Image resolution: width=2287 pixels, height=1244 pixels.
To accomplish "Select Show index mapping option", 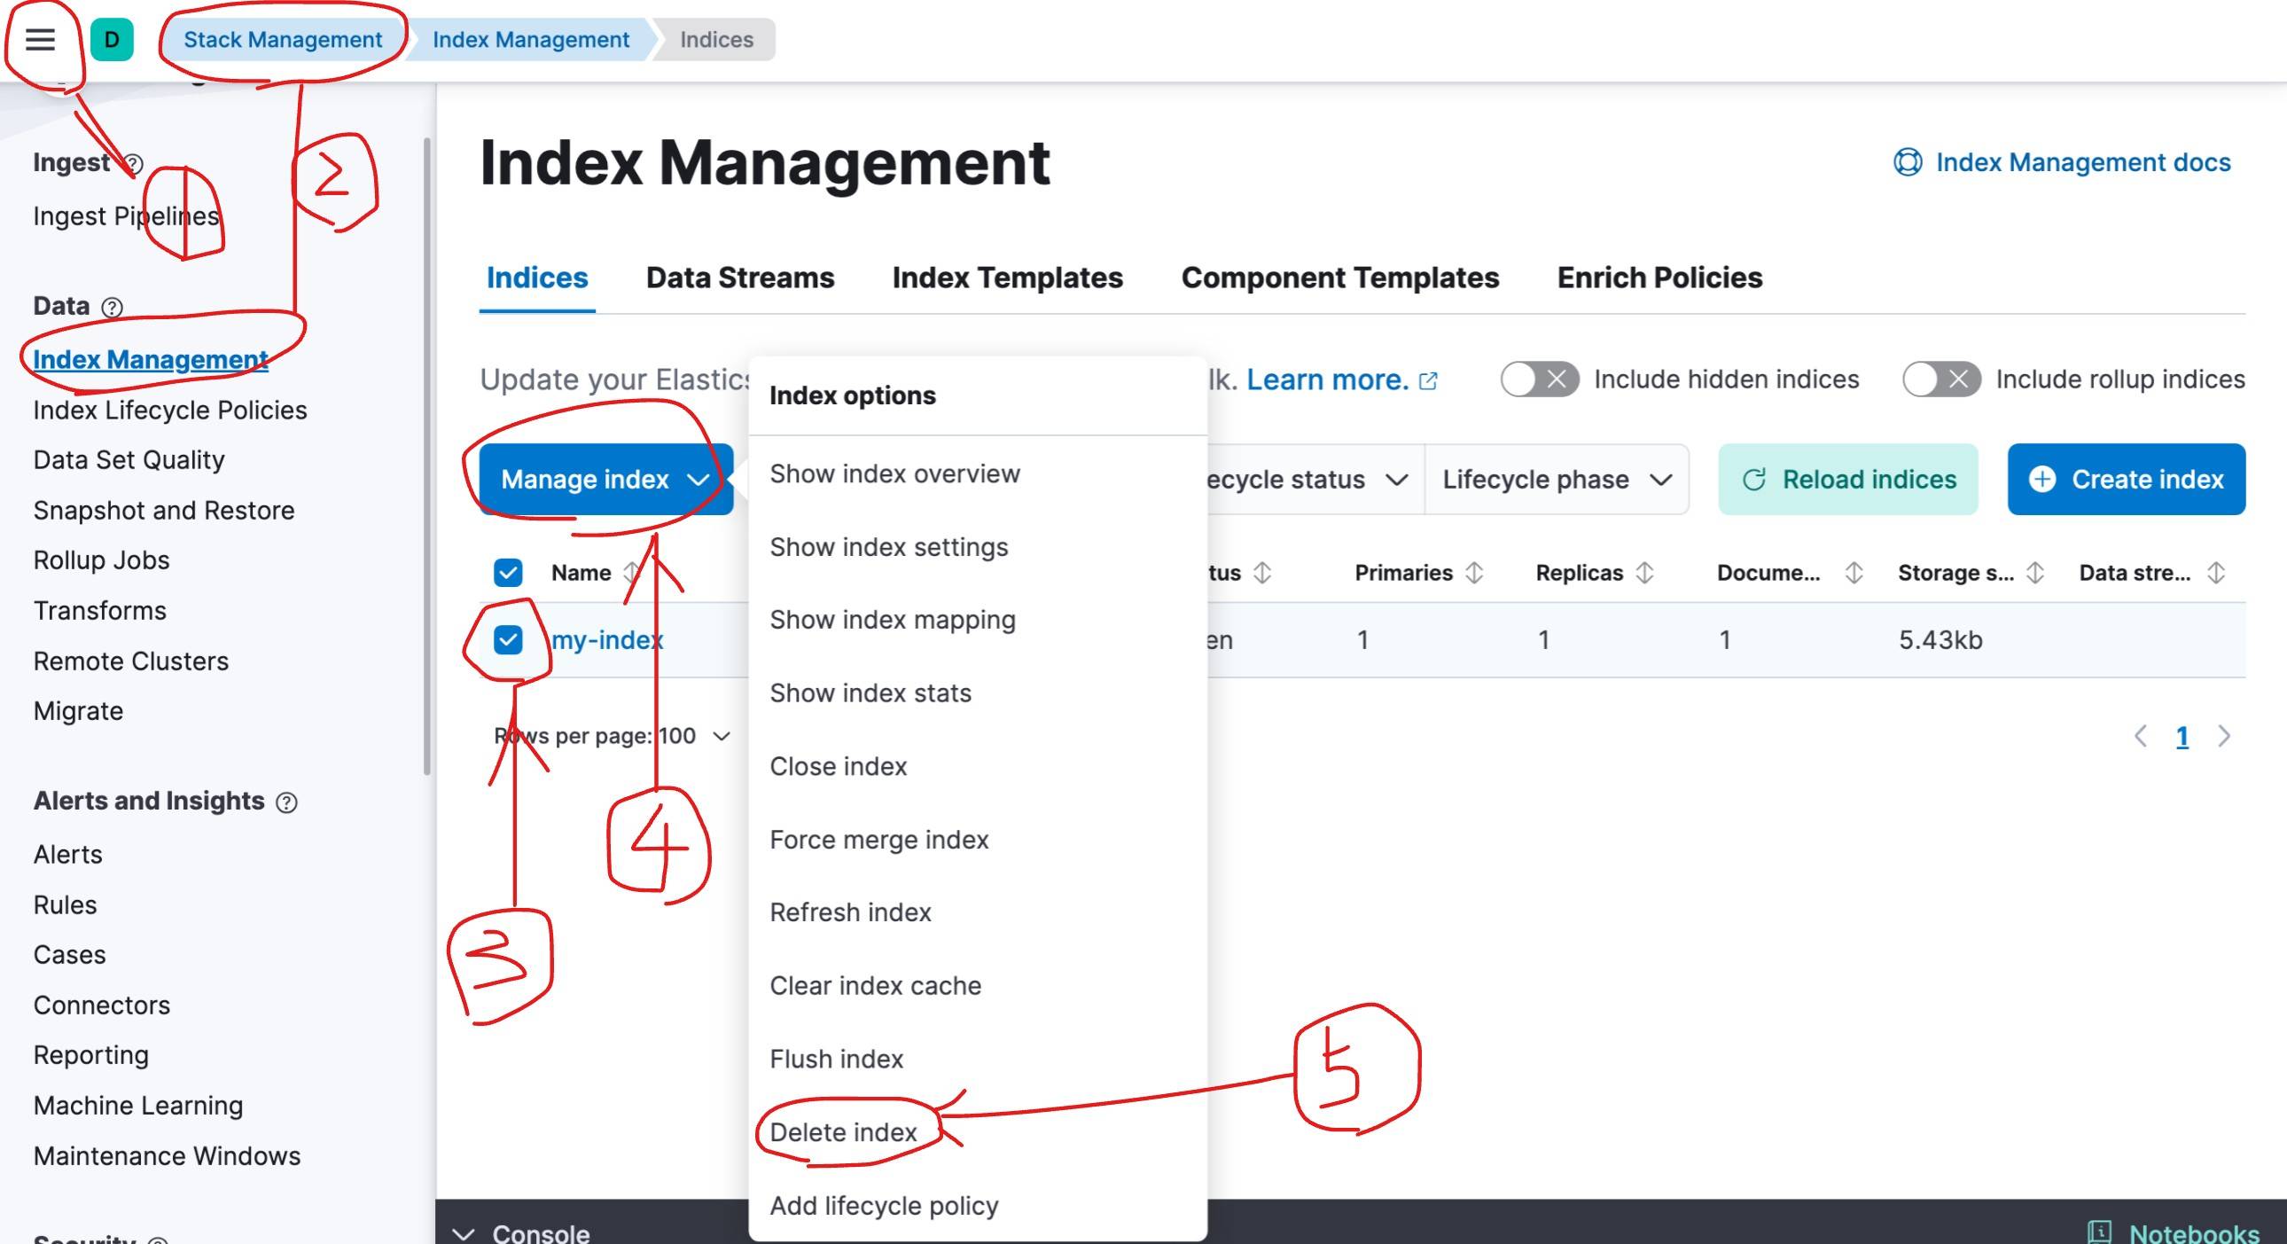I will click(x=978, y=620).
